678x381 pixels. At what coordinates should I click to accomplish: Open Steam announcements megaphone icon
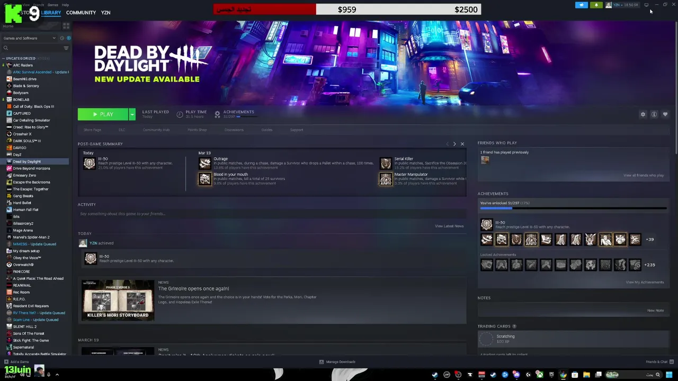pos(582,5)
